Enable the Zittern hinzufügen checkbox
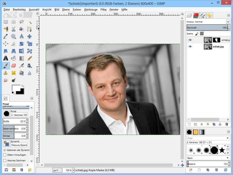 click(5, 155)
